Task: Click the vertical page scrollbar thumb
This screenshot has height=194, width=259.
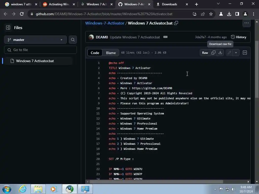Action: (x=257, y=69)
